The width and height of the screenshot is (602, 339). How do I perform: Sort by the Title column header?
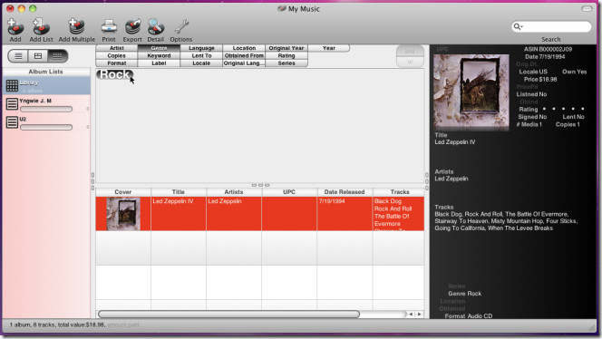tap(179, 192)
